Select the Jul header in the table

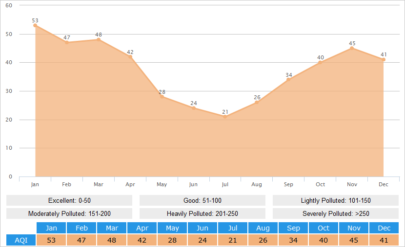click(x=233, y=228)
